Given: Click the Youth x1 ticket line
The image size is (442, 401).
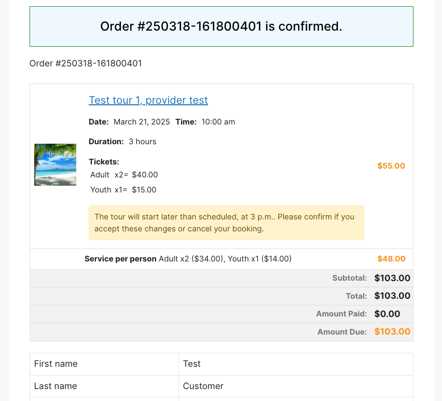Looking at the screenshot, I should 123,190.
